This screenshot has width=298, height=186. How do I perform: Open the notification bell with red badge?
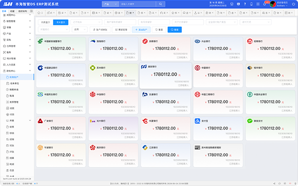[x=264, y=4]
